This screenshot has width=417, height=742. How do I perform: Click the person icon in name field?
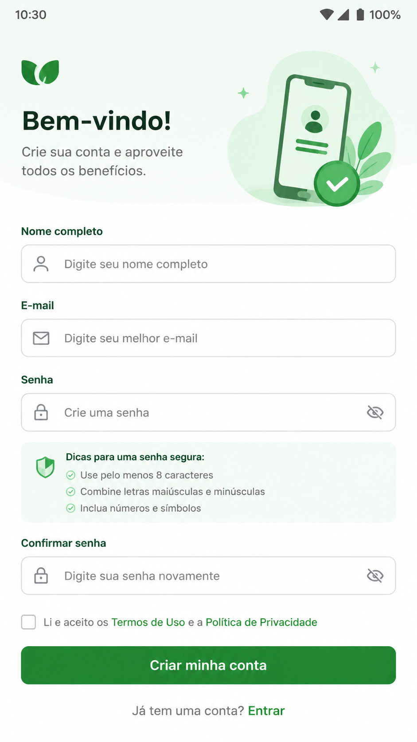[41, 264]
